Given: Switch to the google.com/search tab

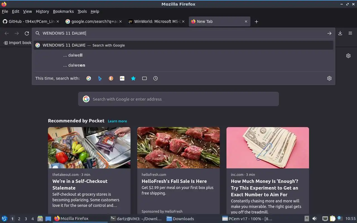Looking at the screenshot, I should (x=93, y=21).
